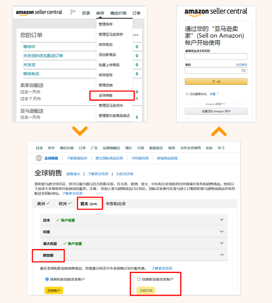Select 我拥有新加坡卖家账户 radio button
Screen dimensions: 272x303
point(47,279)
